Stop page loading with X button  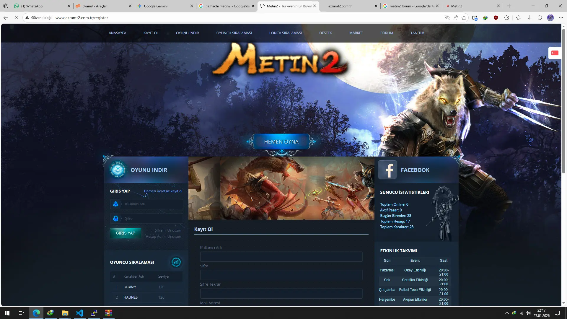click(x=17, y=18)
